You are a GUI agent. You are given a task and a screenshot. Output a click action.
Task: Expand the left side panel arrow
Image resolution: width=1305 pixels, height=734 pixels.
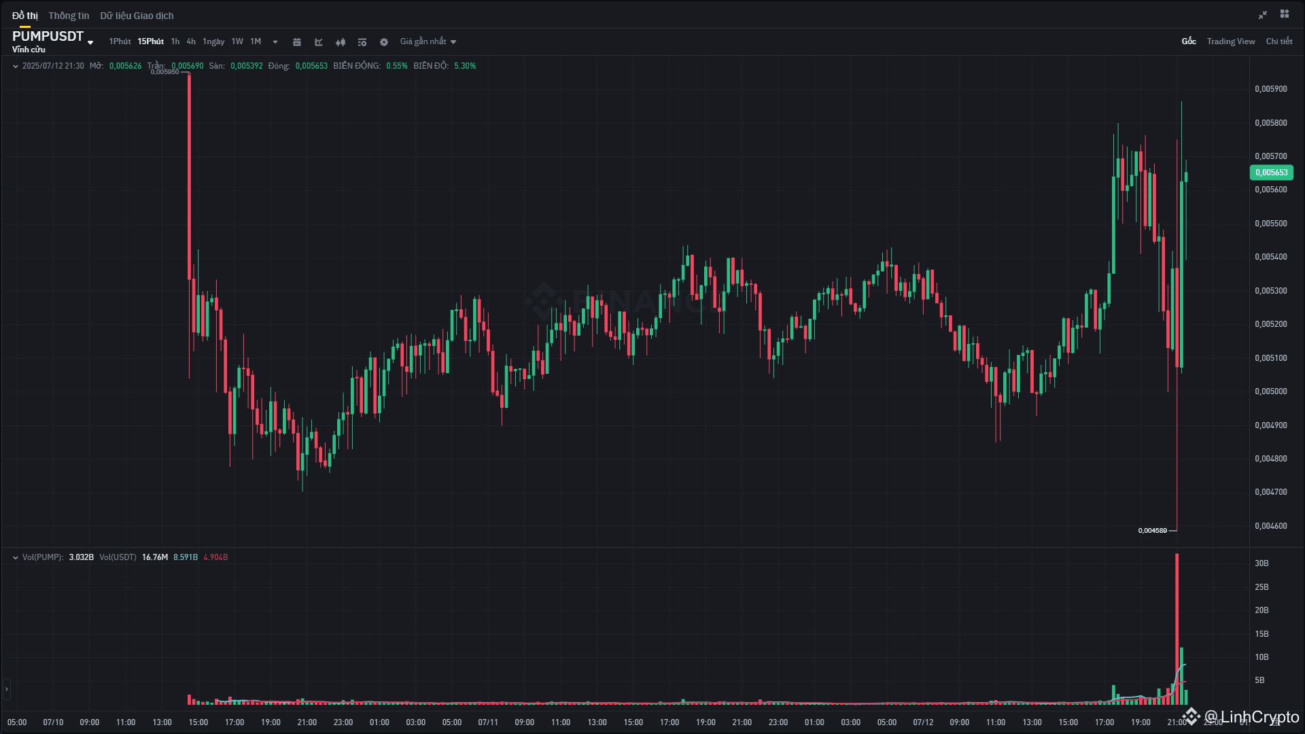pos(7,689)
